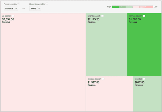
Task: Click the comment icon next to us-search
Action: [13, 16]
